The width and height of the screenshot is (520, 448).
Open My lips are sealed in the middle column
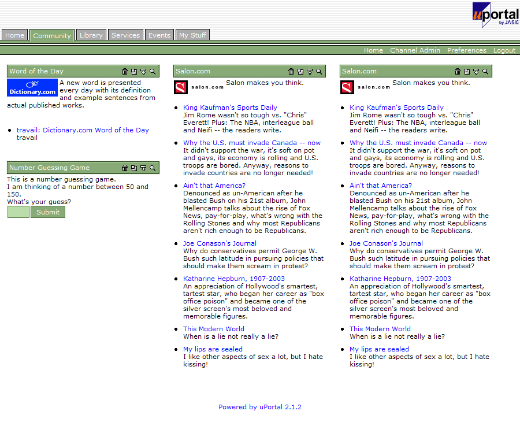(x=213, y=349)
